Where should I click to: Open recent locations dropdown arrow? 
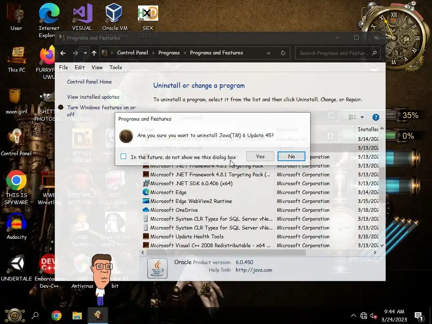[x=85, y=53]
